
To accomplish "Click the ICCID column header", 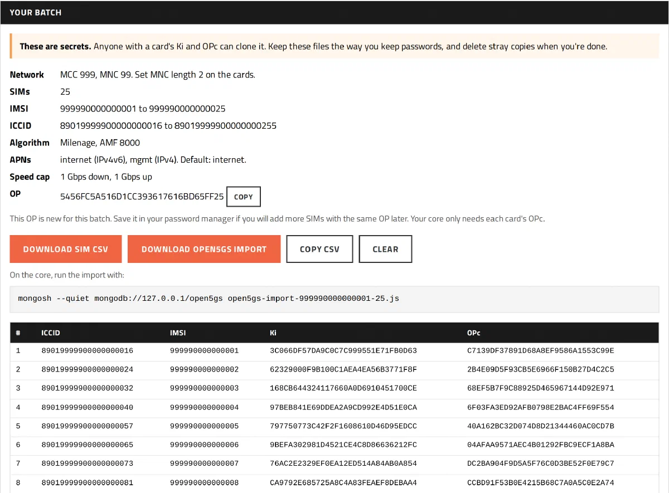I will coord(51,333).
